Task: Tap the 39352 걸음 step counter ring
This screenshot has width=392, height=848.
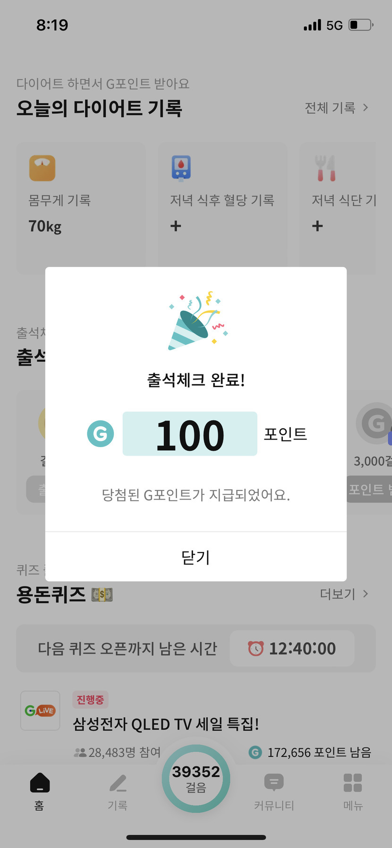Action: coord(196,778)
